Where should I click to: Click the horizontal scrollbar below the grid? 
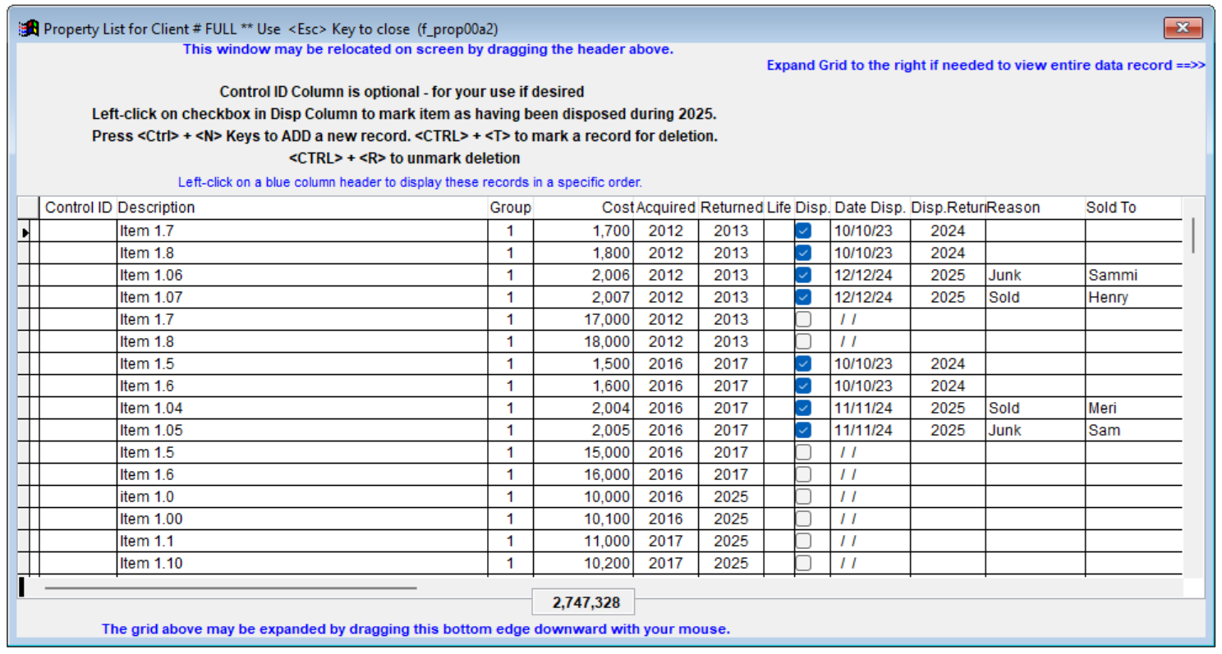[230, 588]
